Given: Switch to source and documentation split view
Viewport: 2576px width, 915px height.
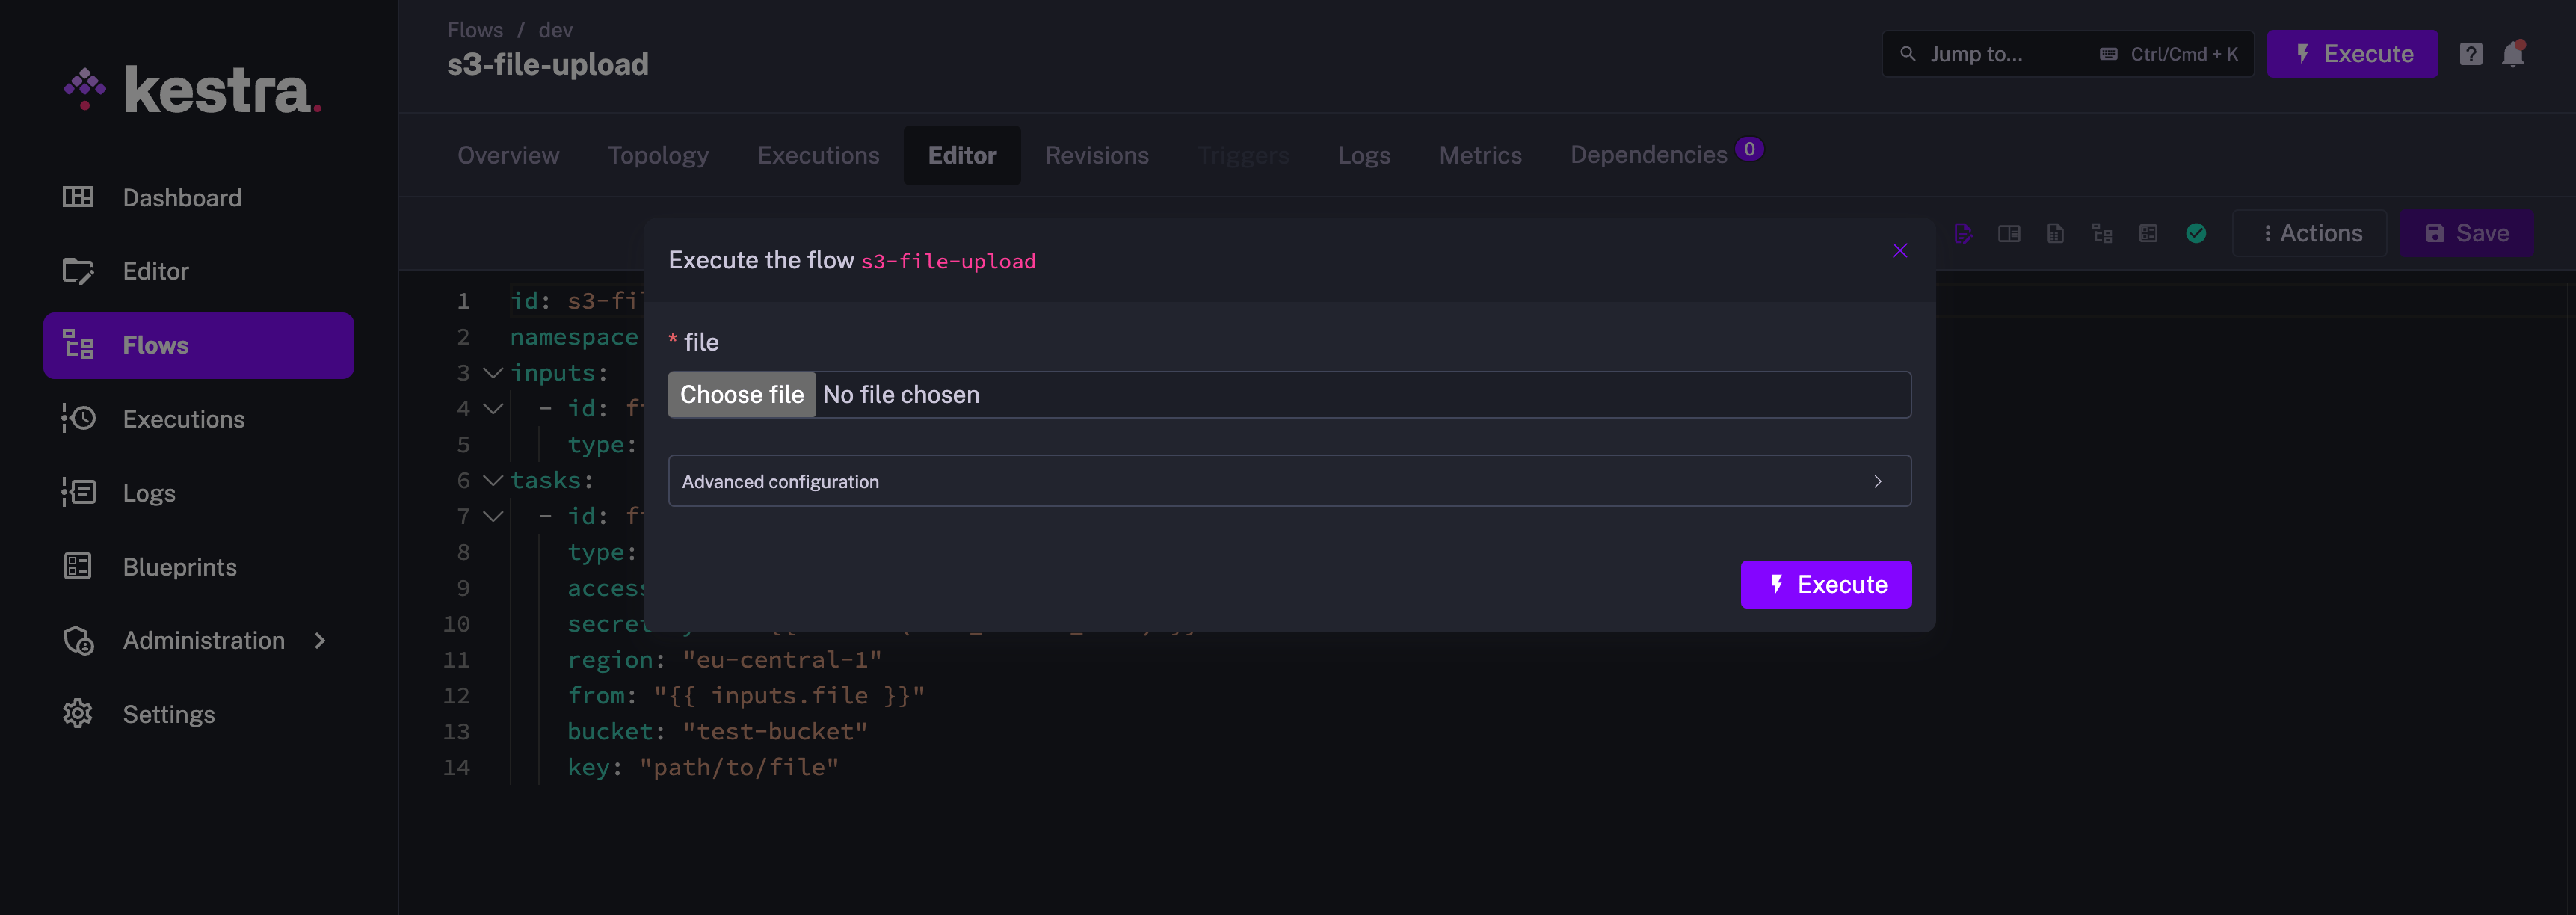Looking at the screenshot, I should (2008, 233).
